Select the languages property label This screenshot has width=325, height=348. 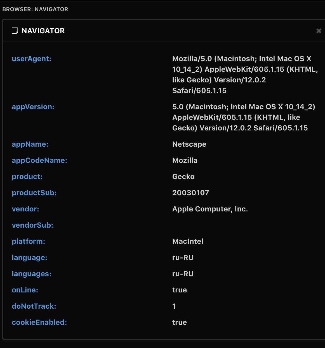click(32, 274)
